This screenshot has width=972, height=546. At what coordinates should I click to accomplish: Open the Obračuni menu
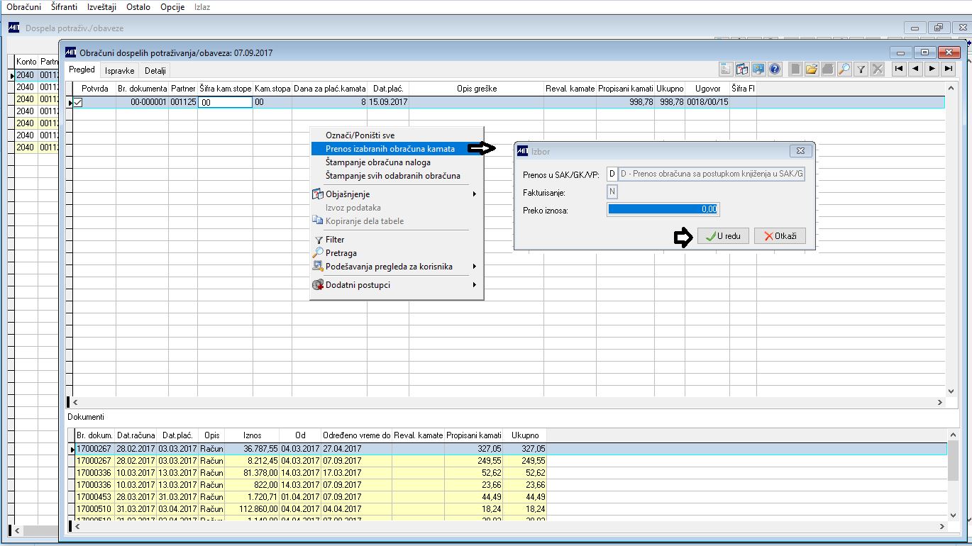point(24,7)
